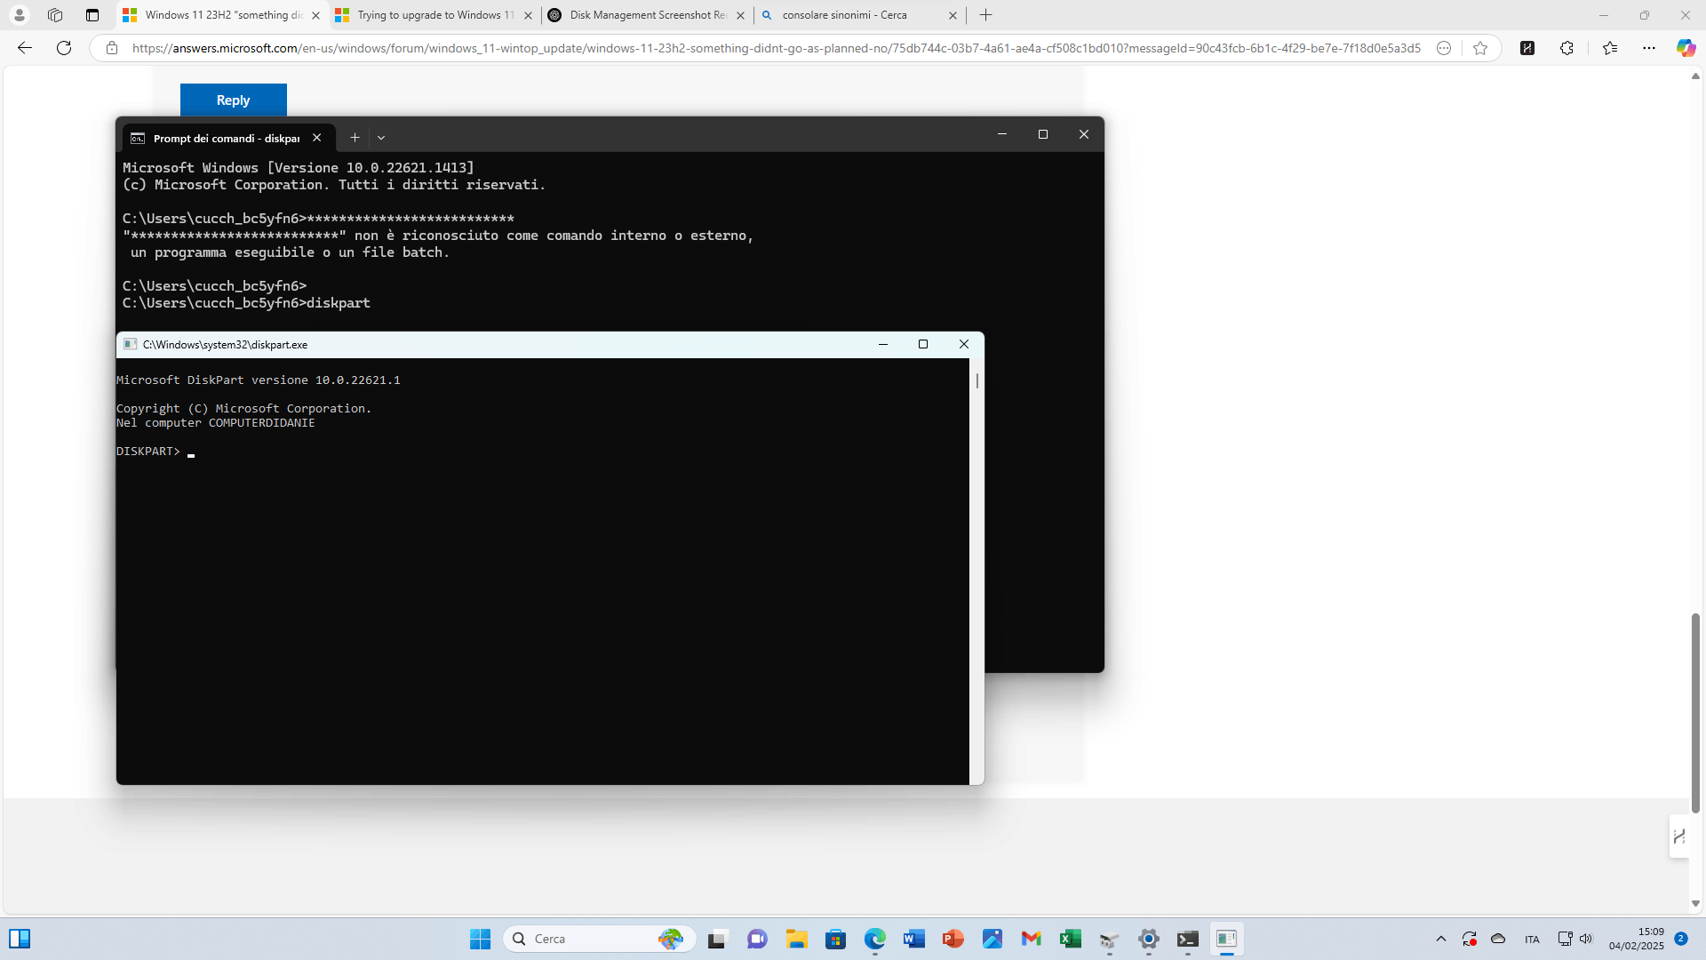Image resolution: width=1706 pixels, height=960 pixels.
Task: Close the Prompt dei comandi terminal tab
Action: [x=316, y=138]
